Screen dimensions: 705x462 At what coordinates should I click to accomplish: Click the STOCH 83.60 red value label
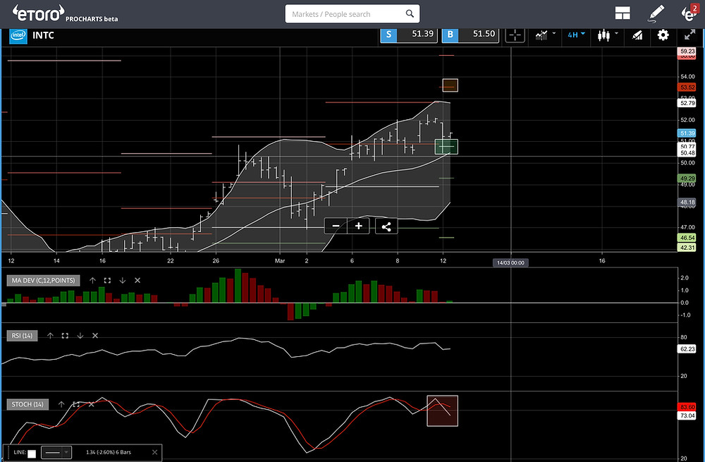(687, 407)
